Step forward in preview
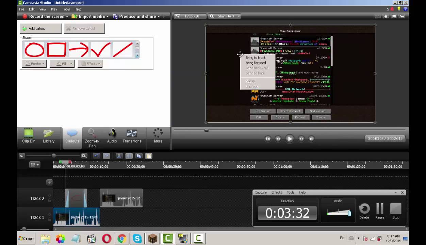Screen dimensions: 426x245 (301, 138)
